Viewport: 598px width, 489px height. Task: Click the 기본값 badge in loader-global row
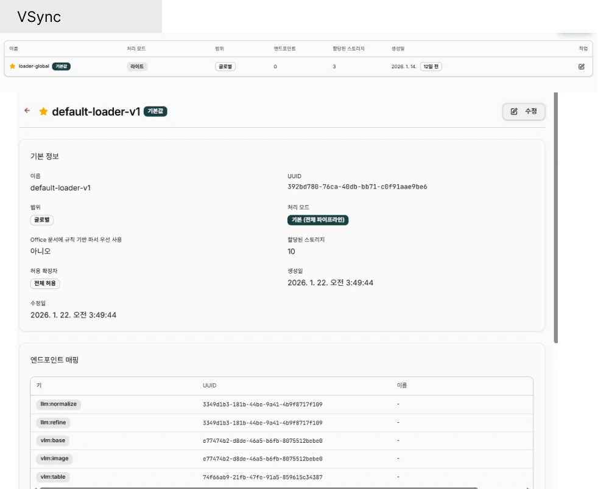[61, 66]
